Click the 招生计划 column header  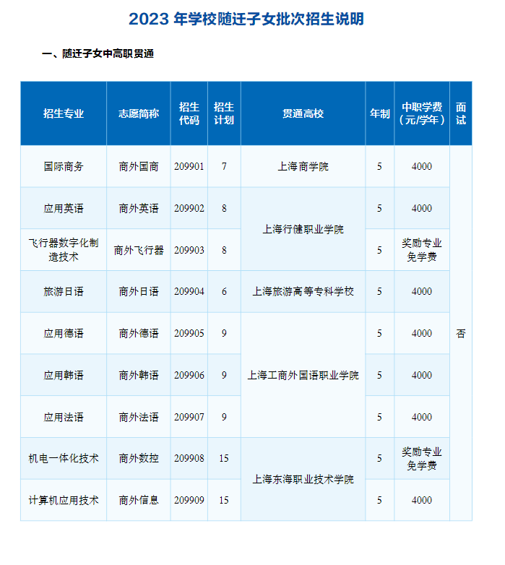point(224,113)
